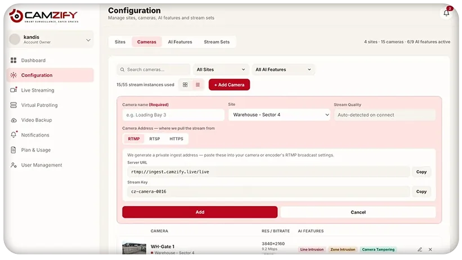Delete WH-Gate 1 camera with X icon
The image size is (462, 260).
[430, 249]
